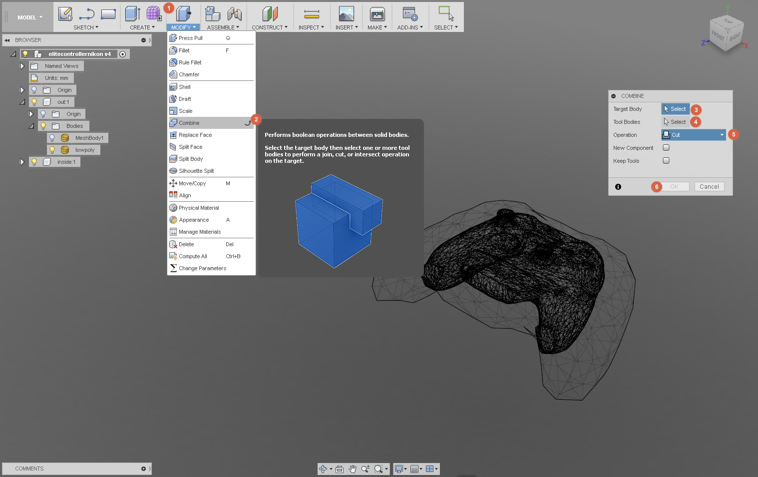The height and width of the screenshot is (477, 758).
Task: Toggle visibility bulb of top-level Origin
Action: click(34, 90)
